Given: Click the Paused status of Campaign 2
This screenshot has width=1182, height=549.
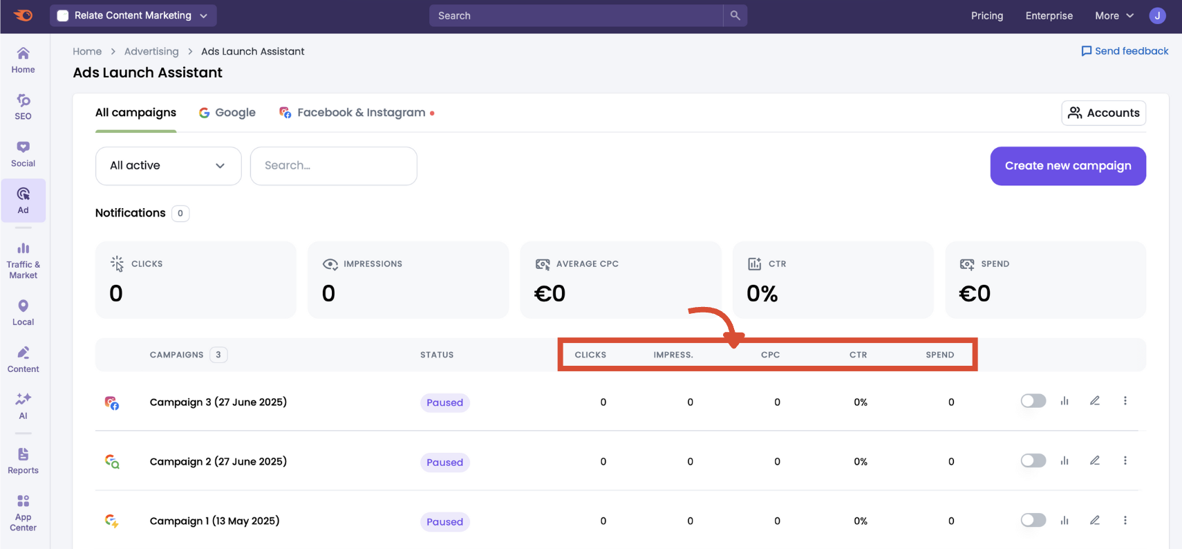Looking at the screenshot, I should pos(444,462).
